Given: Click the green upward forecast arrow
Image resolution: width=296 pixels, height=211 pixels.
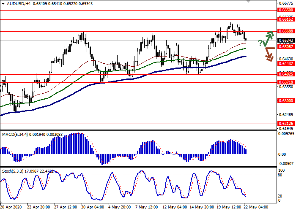Looking at the screenshot, I should coord(268,38).
